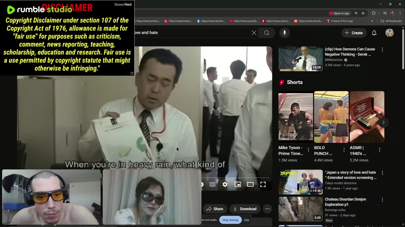Open options for Chateau Dourdan video
Image resolution: width=405 pixels, height=227 pixels.
pos(382,200)
